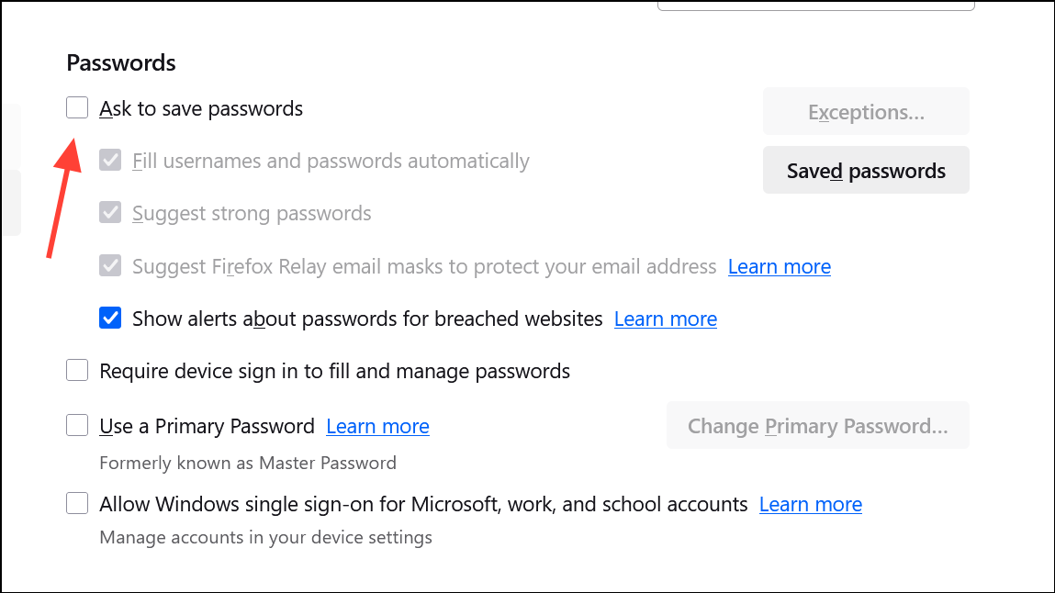Open Learn more link for Firefox Relay

(779, 266)
